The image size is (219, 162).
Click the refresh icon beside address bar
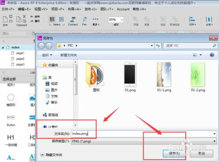(x=158, y=46)
